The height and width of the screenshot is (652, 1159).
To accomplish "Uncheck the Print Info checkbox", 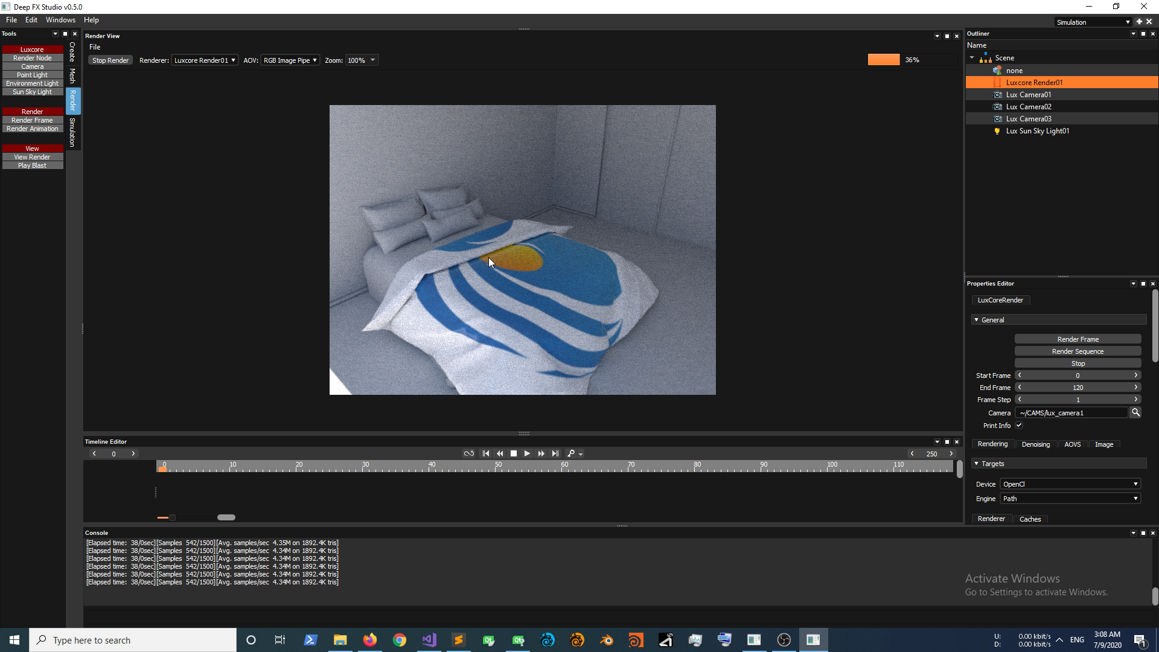I will [x=1019, y=426].
